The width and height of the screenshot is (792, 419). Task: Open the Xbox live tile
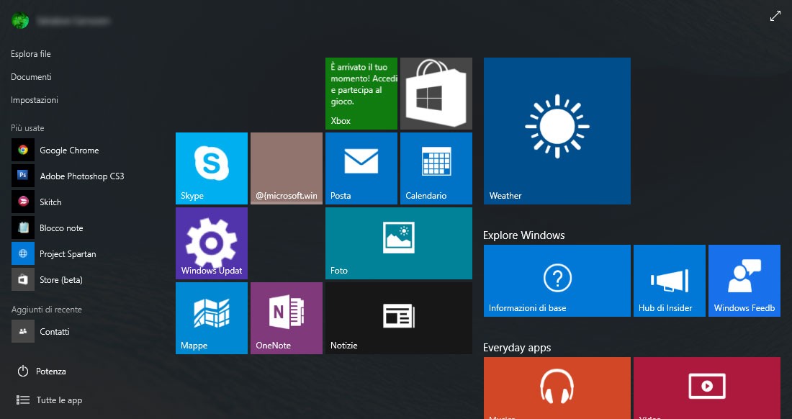coord(361,94)
